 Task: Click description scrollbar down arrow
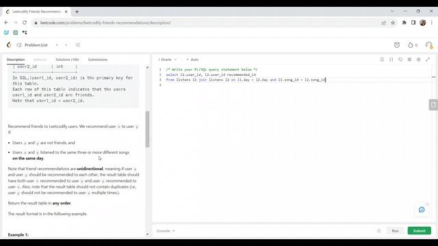click(x=147, y=234)
